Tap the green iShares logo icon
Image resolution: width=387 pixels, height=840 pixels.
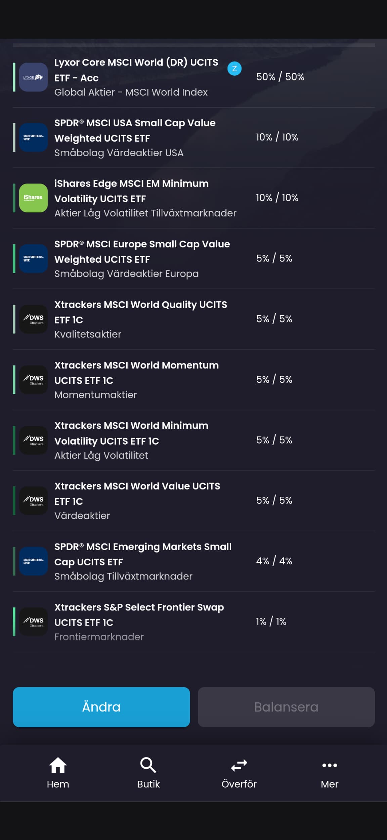pyautogui.click(x=33, y=198)
